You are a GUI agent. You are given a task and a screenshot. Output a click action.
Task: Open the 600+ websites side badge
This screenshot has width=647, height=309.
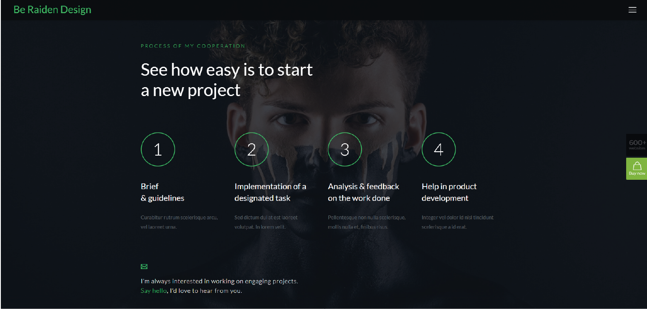[636, 145]
